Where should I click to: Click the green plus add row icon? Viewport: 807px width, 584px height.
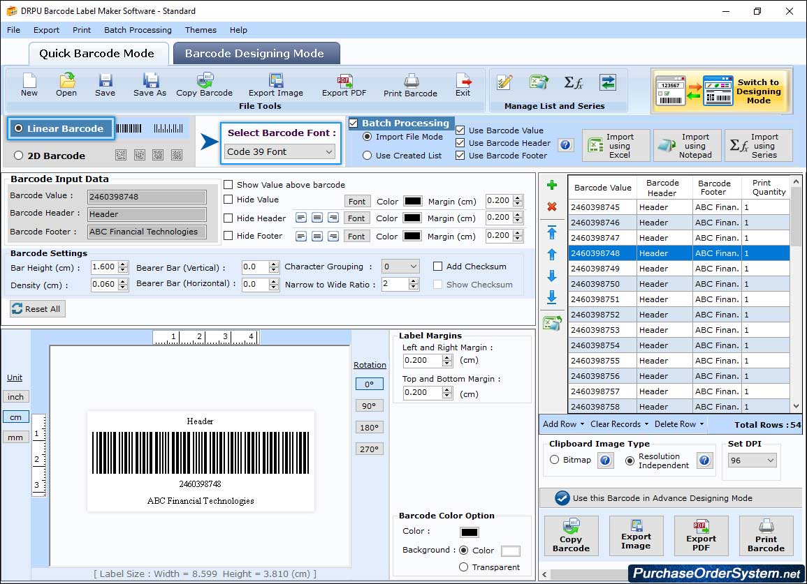coord(552,185)
